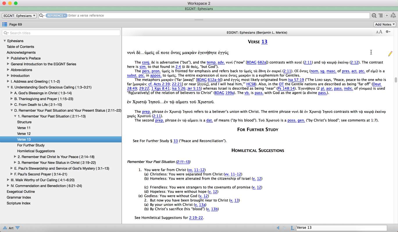
Task: Select Acknowledgments in sidebar
Action: tap(21, 52)
